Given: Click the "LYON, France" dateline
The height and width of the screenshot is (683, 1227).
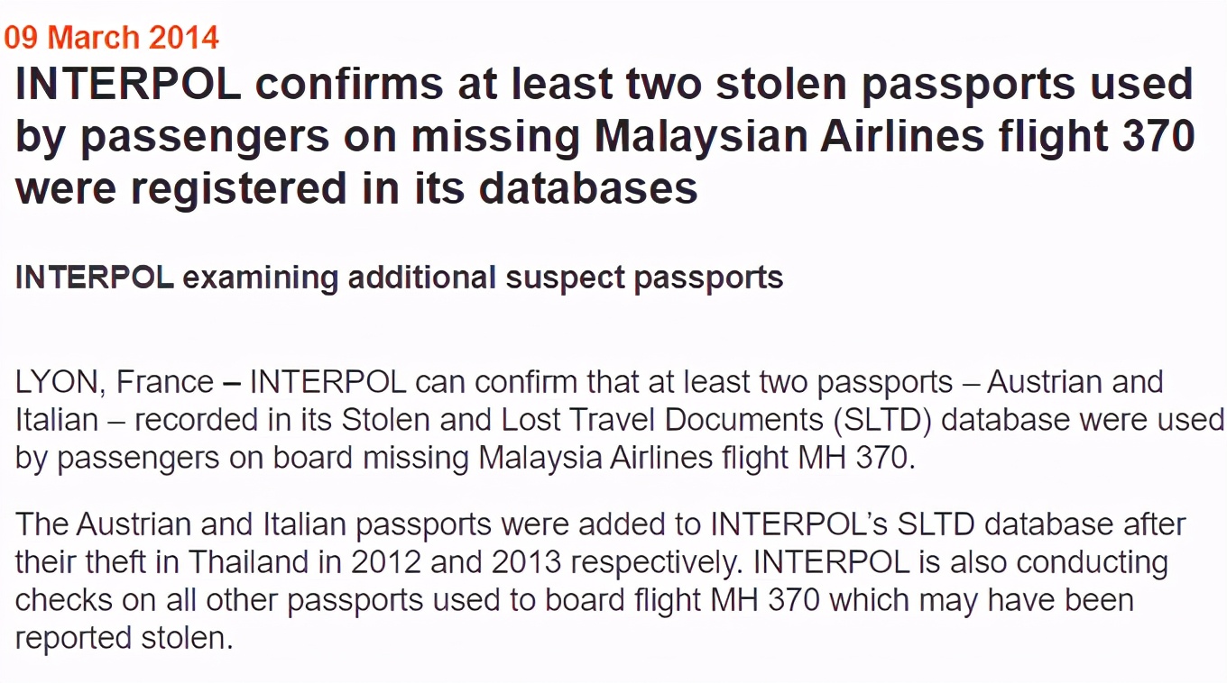Looking at the screenshot, I should pos(114,382).
